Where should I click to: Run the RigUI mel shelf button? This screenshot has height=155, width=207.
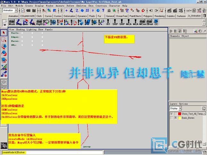[39, 22]
